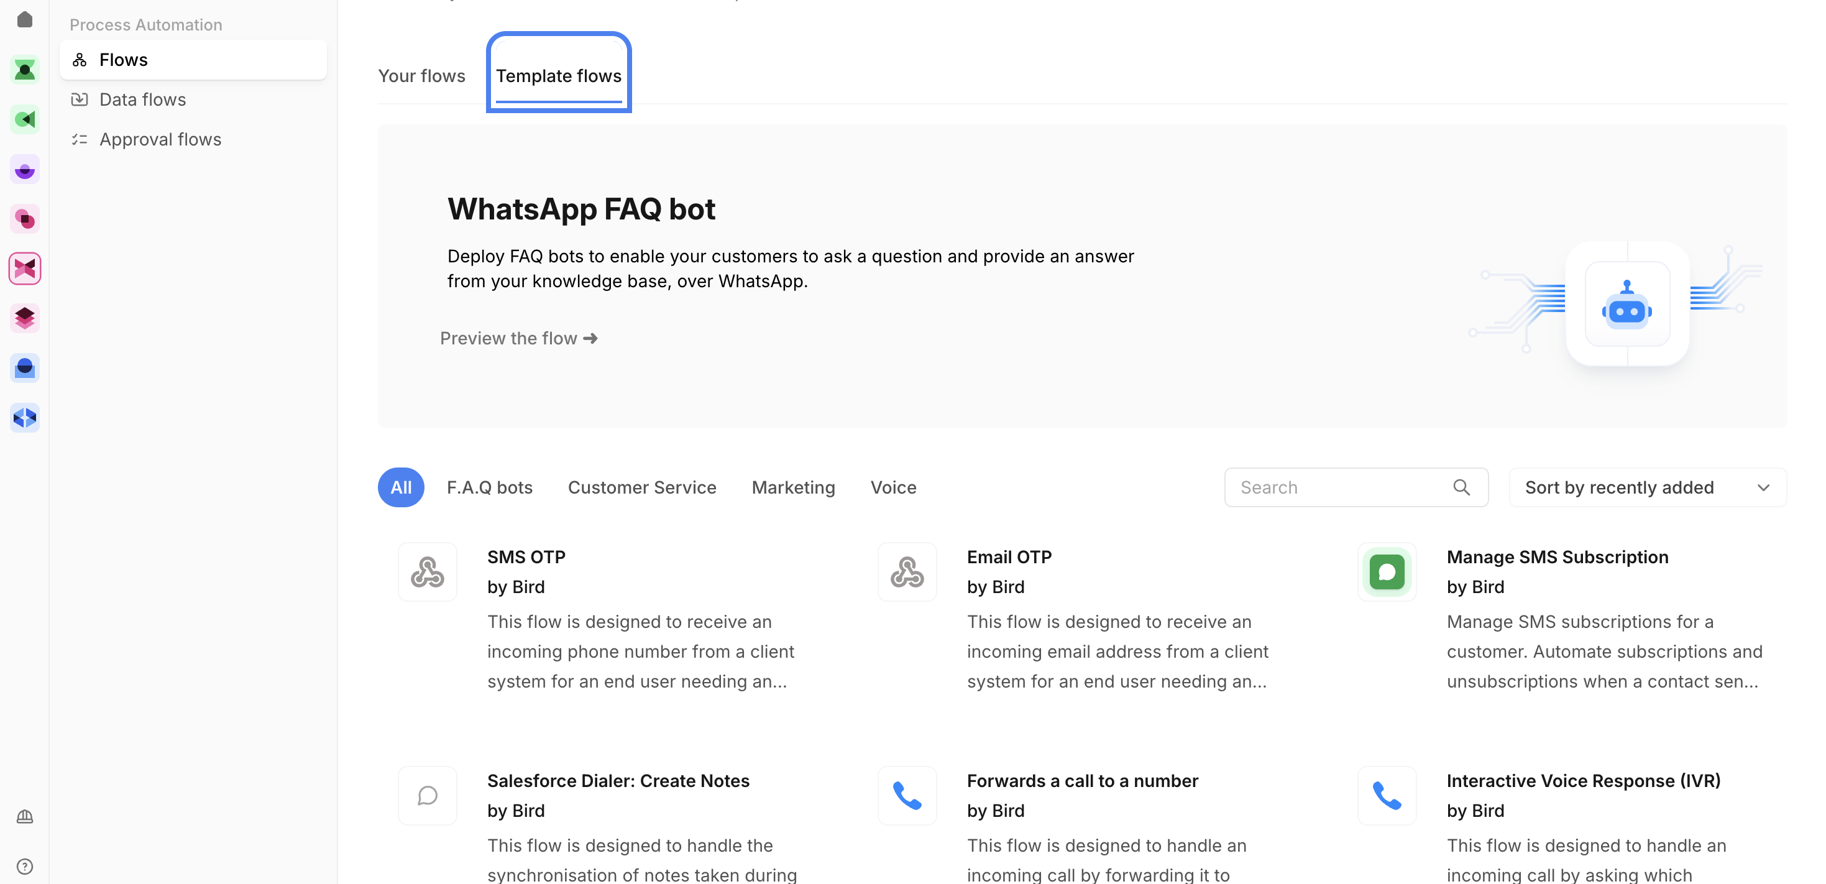Click the template Search input field
This screenshot has width=1826, height=884.
[1340, 487]
